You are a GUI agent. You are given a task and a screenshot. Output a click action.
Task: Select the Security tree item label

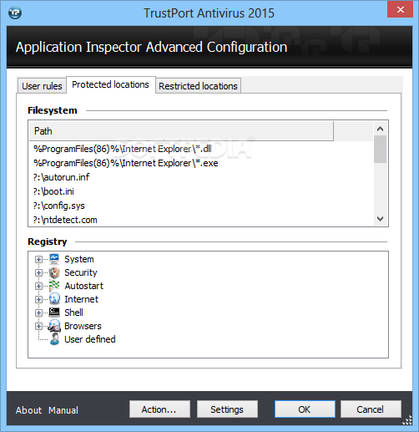tap(81, 272)
